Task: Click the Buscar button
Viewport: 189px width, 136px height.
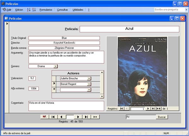Action: click(x=162, y=117)
